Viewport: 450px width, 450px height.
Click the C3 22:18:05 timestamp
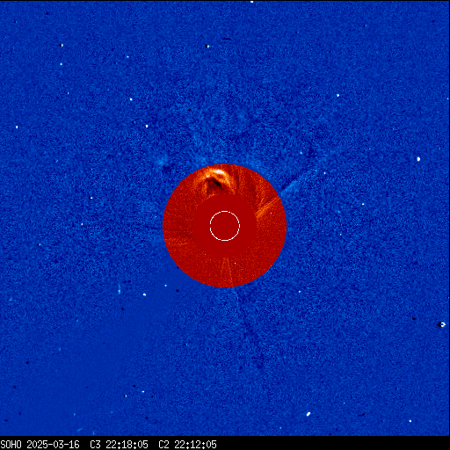(119, 445)
